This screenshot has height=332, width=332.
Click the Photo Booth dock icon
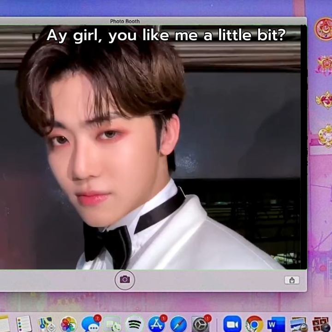[x=321, y=324]
